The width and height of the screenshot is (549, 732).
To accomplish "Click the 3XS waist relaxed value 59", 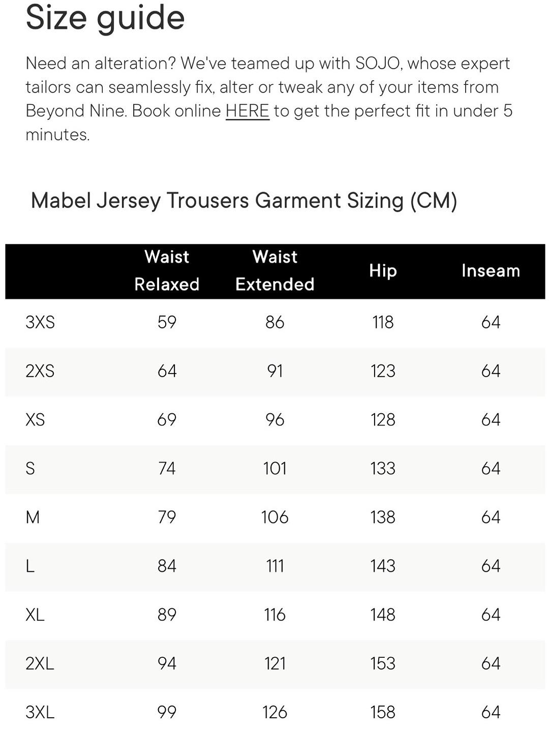I will pyautogui.click(x=167, y=322).
